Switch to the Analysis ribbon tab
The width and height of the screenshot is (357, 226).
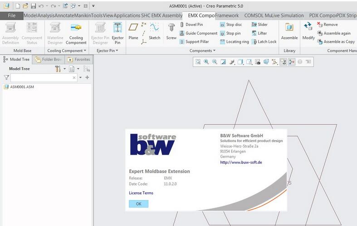point(46,15)
